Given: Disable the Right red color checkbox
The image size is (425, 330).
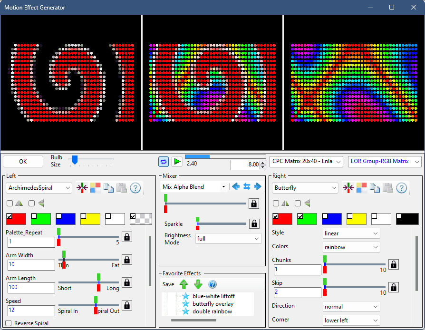Looking at the screenshot, I should [x=276, y=216].
